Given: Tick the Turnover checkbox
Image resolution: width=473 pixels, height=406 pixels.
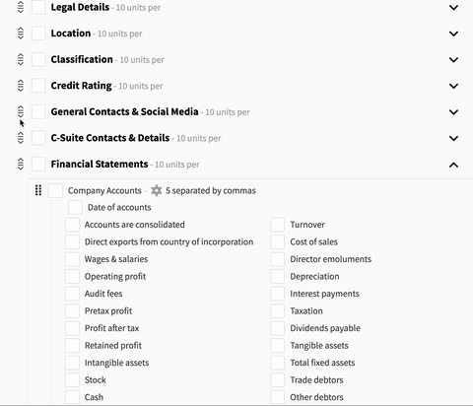Looking at the screenshot, I should point(278,225).
